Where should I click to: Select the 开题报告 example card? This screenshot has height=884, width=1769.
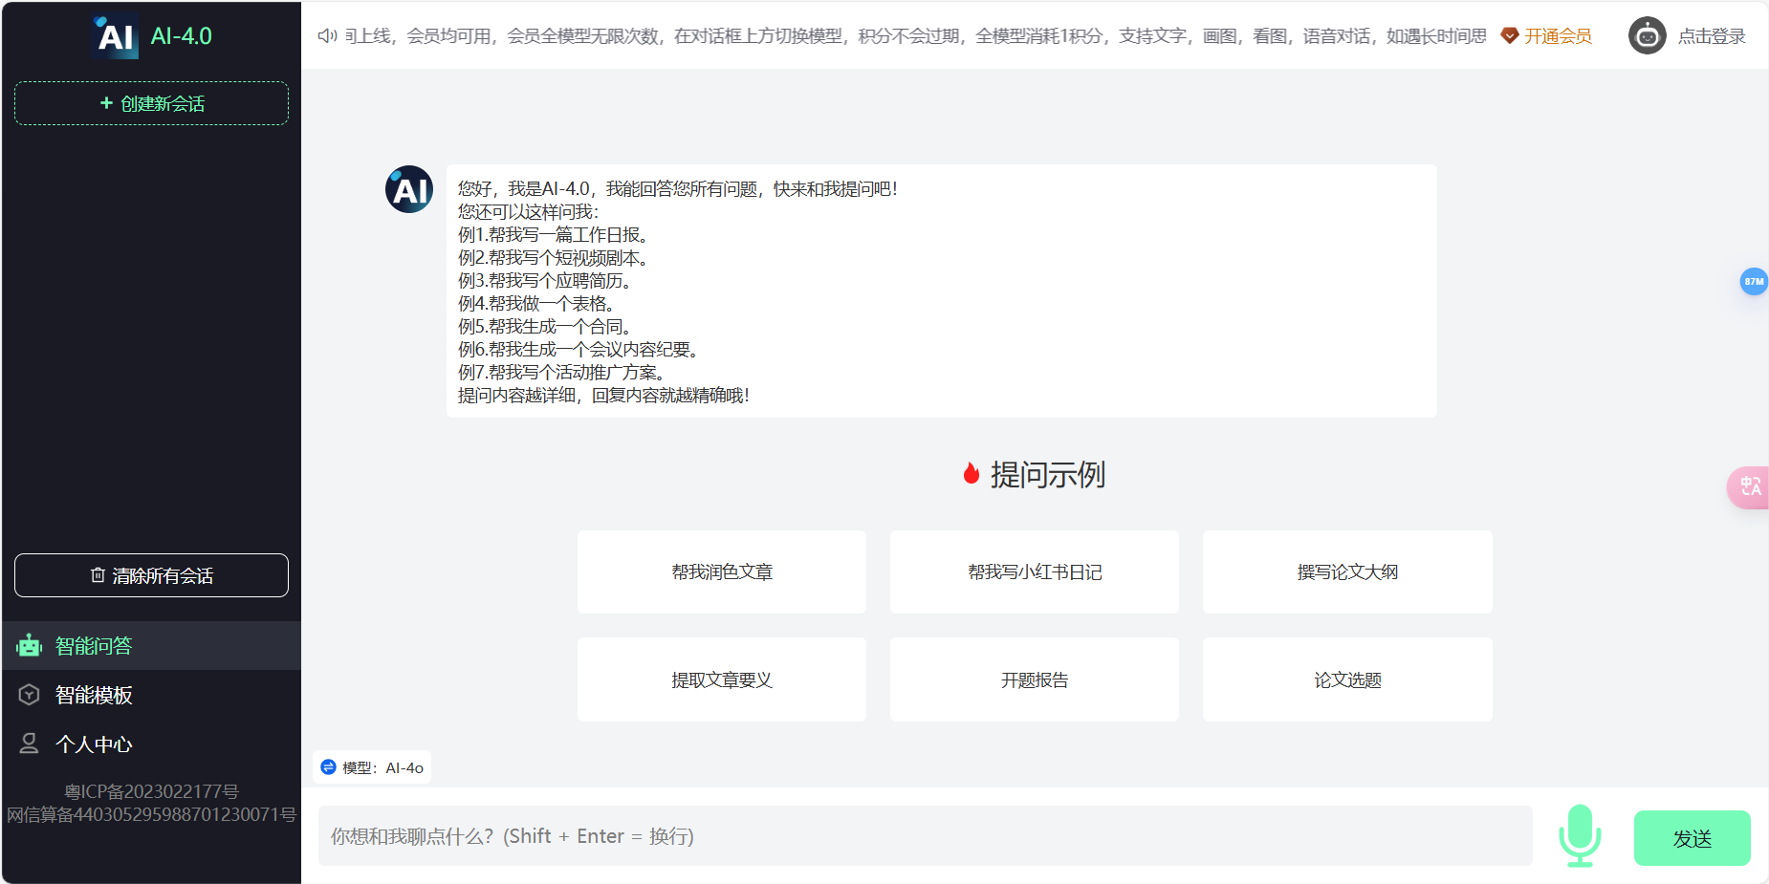pos(1035,679)
